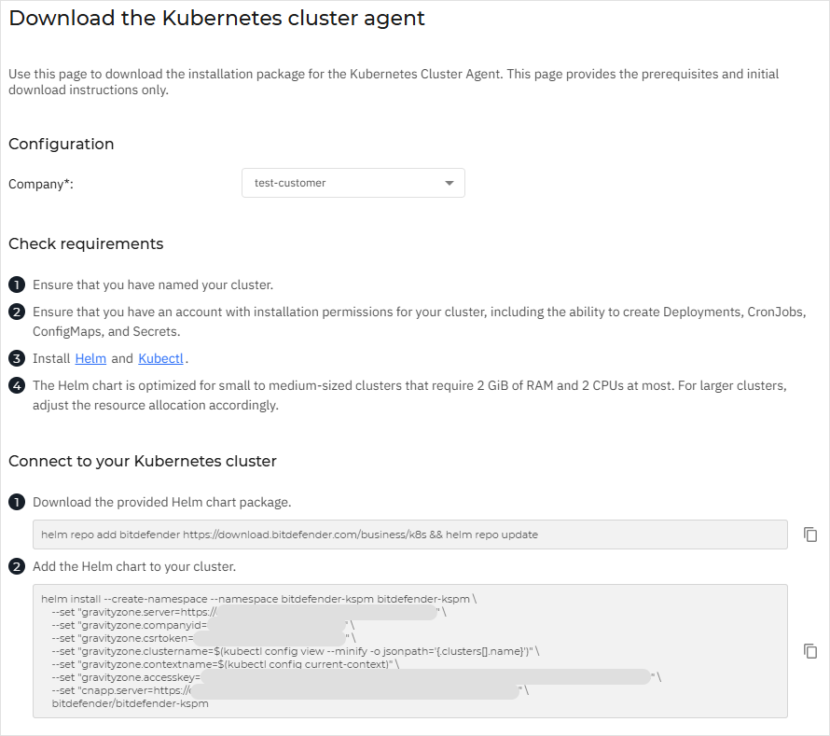This screenshot has height=736, width=830.
Task: Click step 3 badge next to Install Helm
Action: tap(16, 358)
